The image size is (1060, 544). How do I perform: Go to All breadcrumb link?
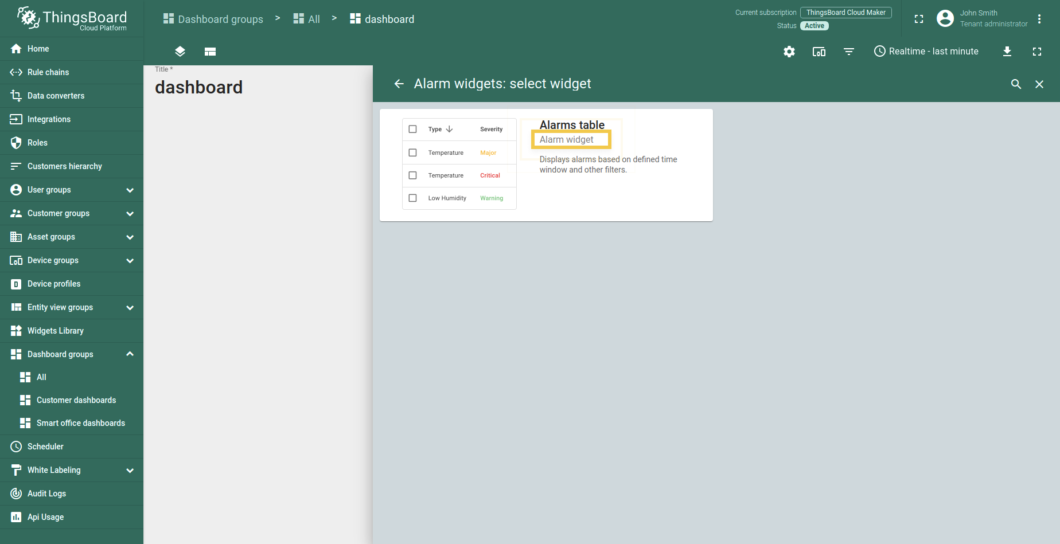306,19
